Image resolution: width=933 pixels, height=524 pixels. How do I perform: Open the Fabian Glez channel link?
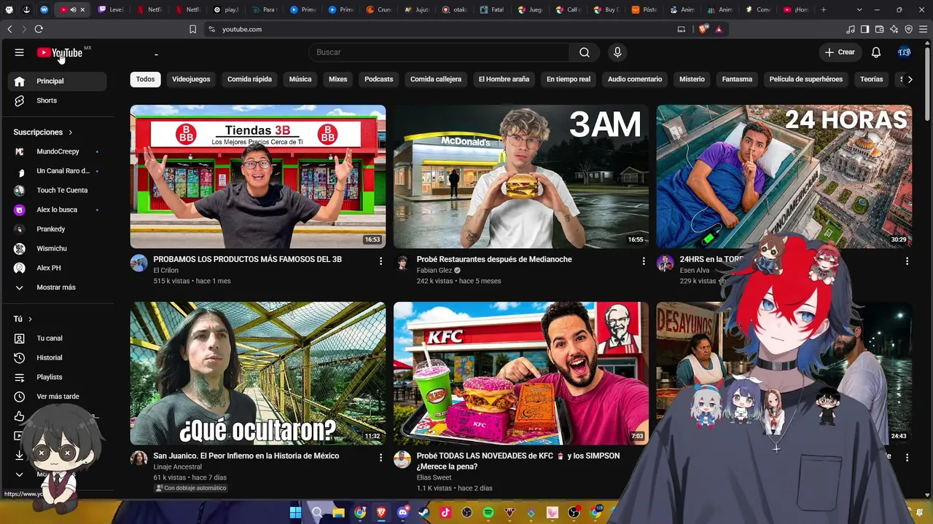tap(434, 270)
